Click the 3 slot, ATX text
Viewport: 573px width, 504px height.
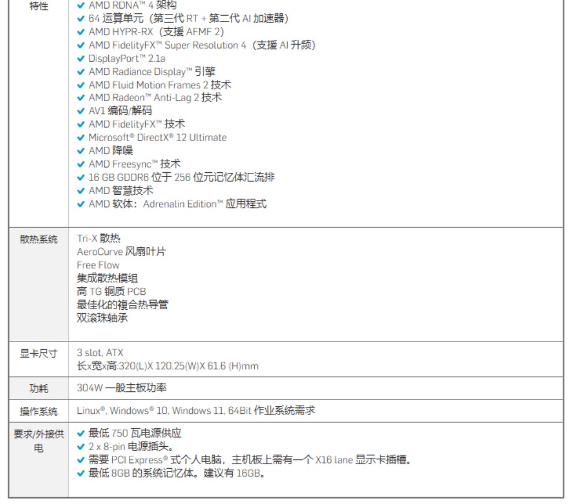click(100, 353)
